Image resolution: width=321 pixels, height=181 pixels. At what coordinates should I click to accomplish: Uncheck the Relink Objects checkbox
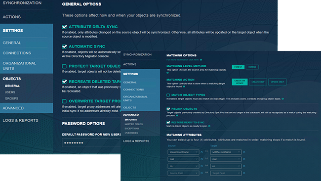point(168,109)
